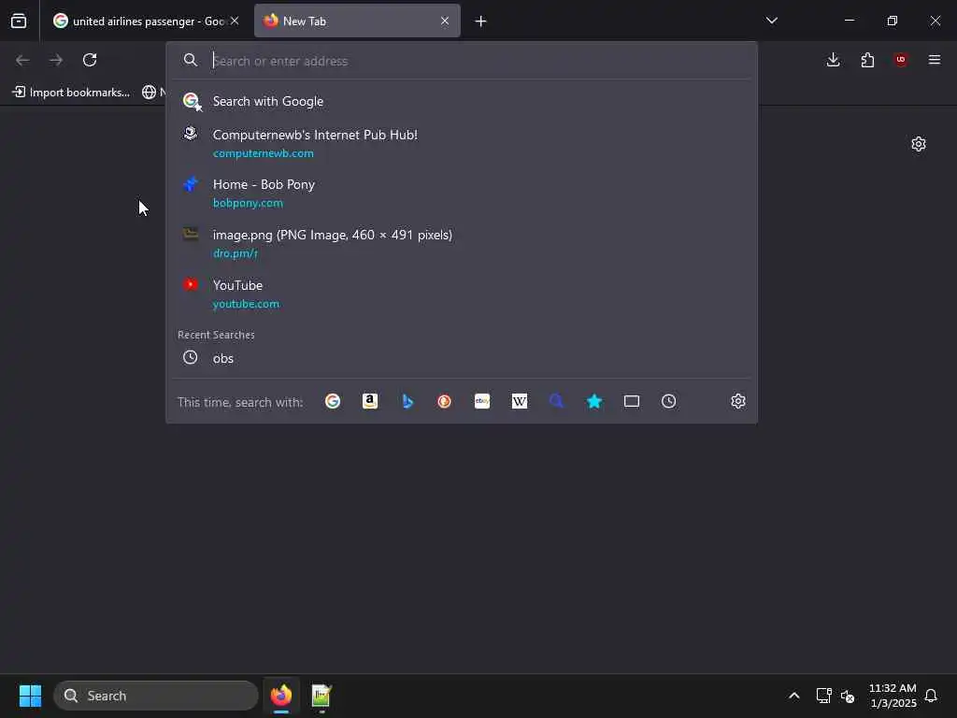This screenshot has width=957, height=718.
Task: Search in Bookmarks with the star icon
Action: 593,401
